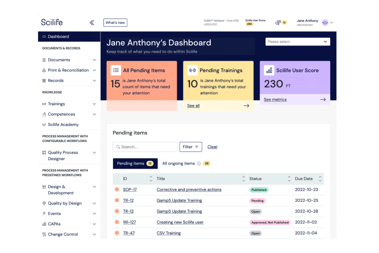Open the Please select dropdown
The height and width of the screenshot is (253, 379).
pos(298,42)
